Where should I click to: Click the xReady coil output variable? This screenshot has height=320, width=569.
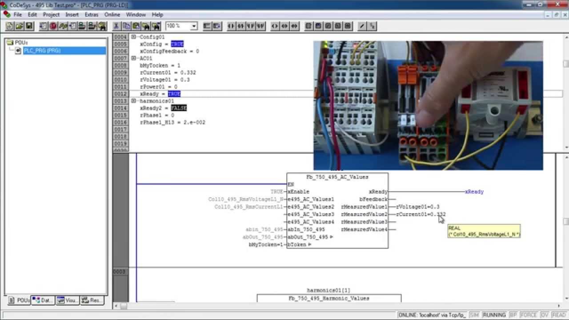click(x=474, y=192)
